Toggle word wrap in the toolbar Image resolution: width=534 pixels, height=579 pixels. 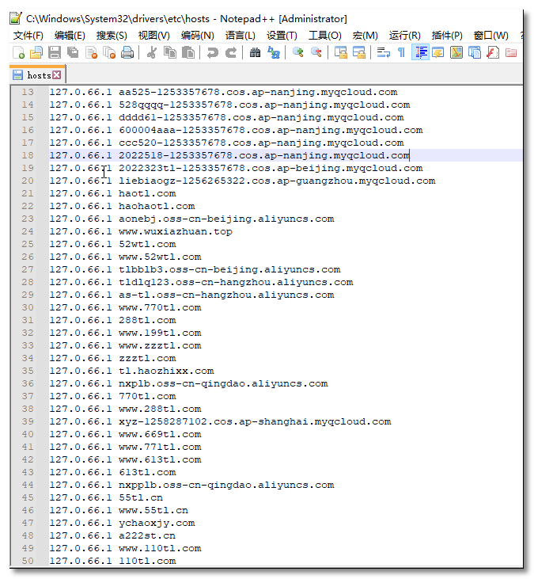pyautogui.click(x=383, y=52)
